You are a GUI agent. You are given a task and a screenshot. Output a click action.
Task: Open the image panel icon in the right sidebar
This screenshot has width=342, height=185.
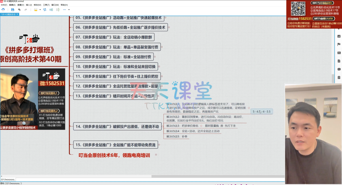[339, 36]
